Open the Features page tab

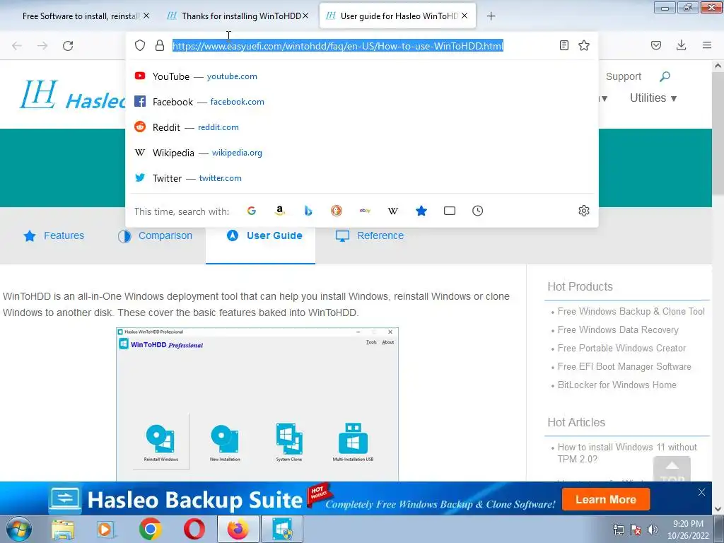click(54, 235)
